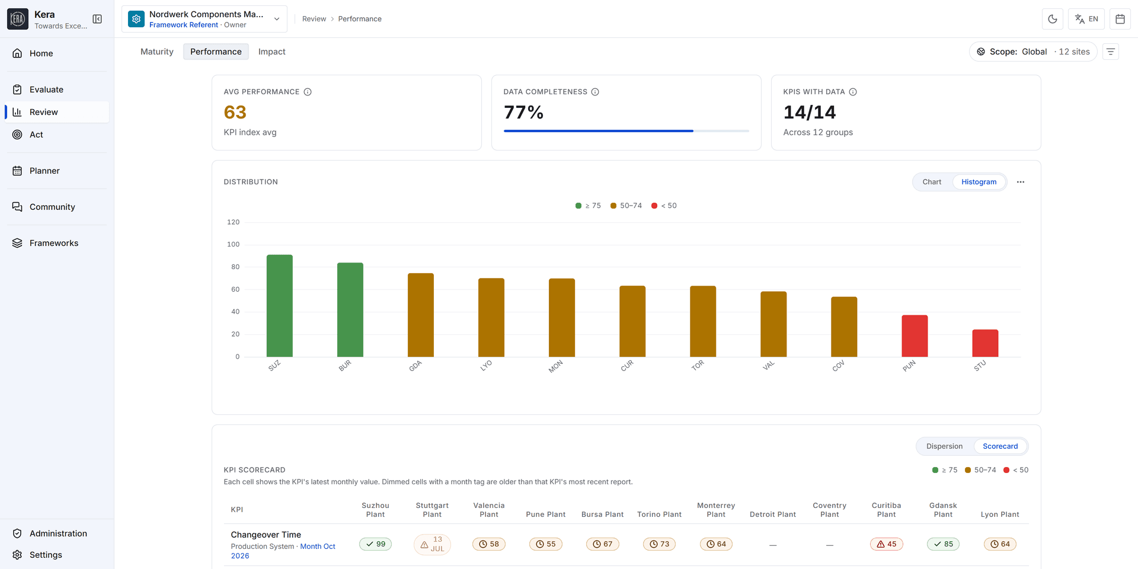The image size is (1138, 569).
Task: Open Community in sidebar
Action: pos(57,207)
